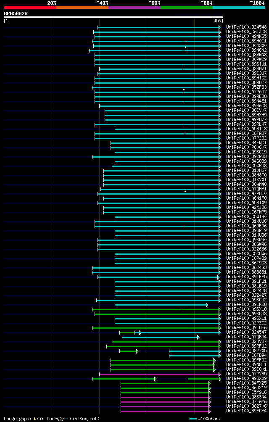This screenshot has width=269, height=422.
Task: Click 'UniRef100_B4FX25'
Action: tap(246, 383)
